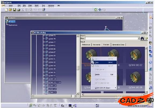Click the preview pane scroll down arrow
The image size is (155, 108).
(146, 92)
